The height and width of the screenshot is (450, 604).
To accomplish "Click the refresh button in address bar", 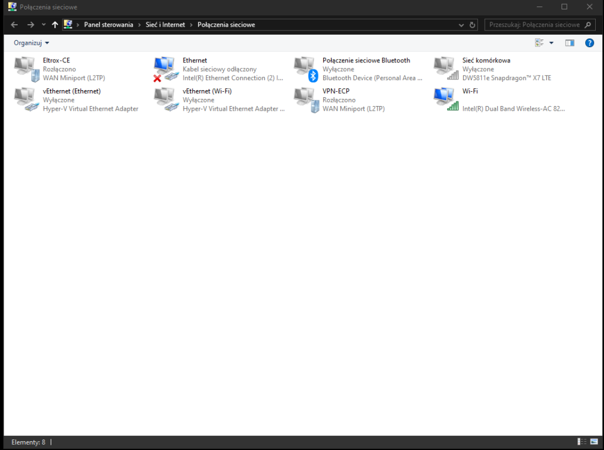I will pyautogui.click(x=472, y=25).
